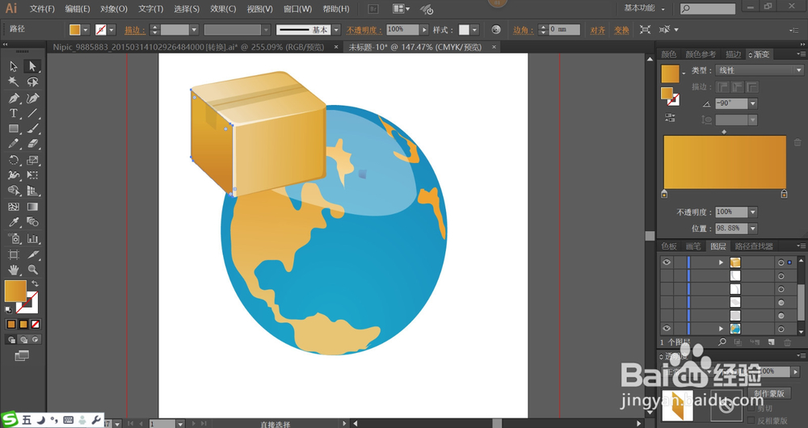Open the 效果(C) menu
The height and width of the screenshot is (428, 808).
coord(223,9)
